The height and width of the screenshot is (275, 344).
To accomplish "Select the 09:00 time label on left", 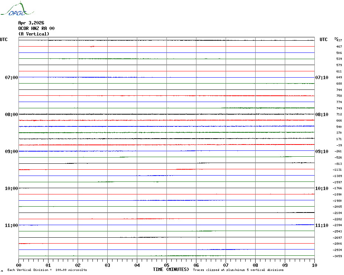I will pyautogui.click(x=11, y=152).
